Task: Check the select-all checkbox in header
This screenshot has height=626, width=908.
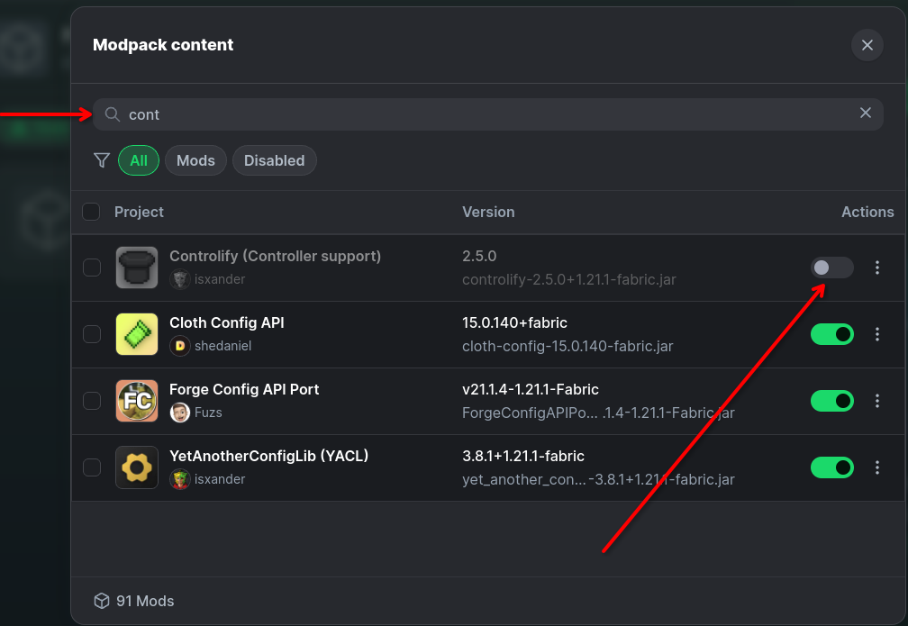Action: (91, 212)
